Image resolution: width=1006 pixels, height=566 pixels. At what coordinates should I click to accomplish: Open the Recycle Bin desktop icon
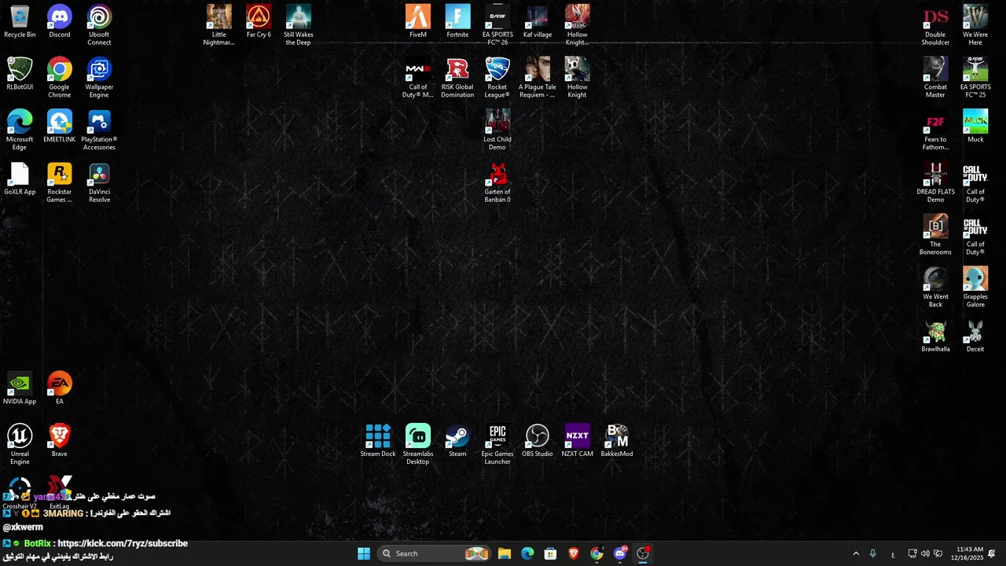click(20, 21)
